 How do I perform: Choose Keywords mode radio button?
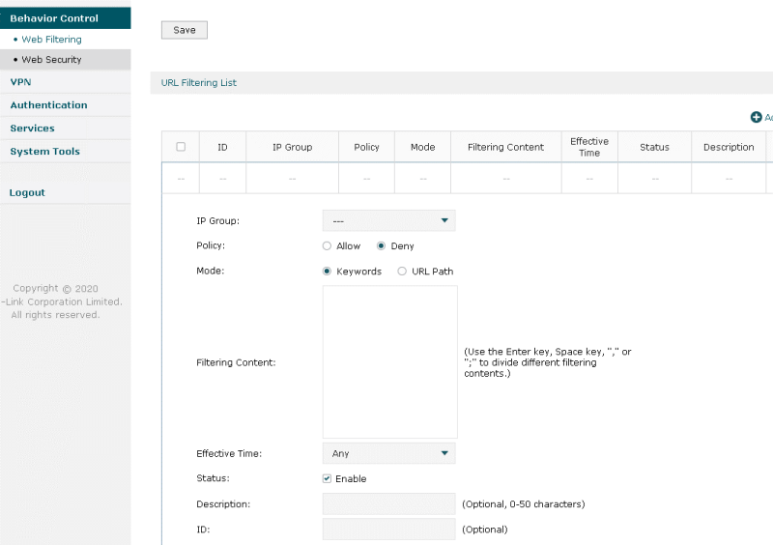click(327, 272)
